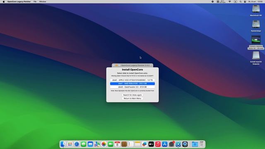Choose highlighted disk1 AMD R5SL512G 512.1 GB

(132, 84)
